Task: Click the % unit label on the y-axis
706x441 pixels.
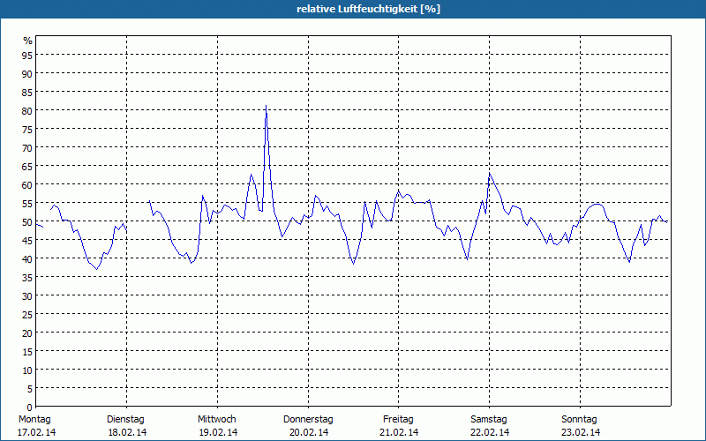Action: (27, 41)
